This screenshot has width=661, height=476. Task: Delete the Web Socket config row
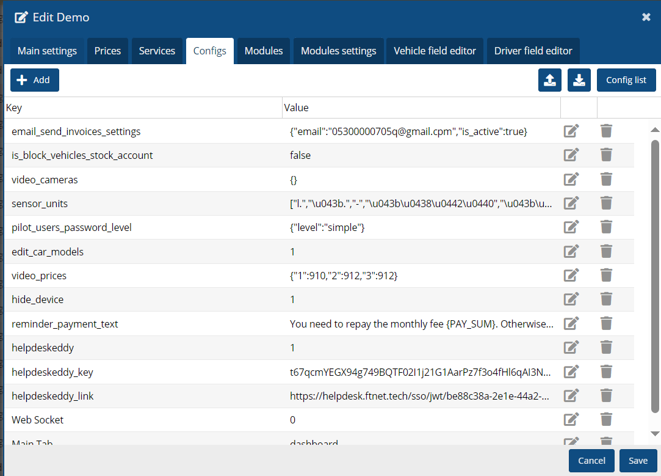pyautogui.click(x=606, y=420)
